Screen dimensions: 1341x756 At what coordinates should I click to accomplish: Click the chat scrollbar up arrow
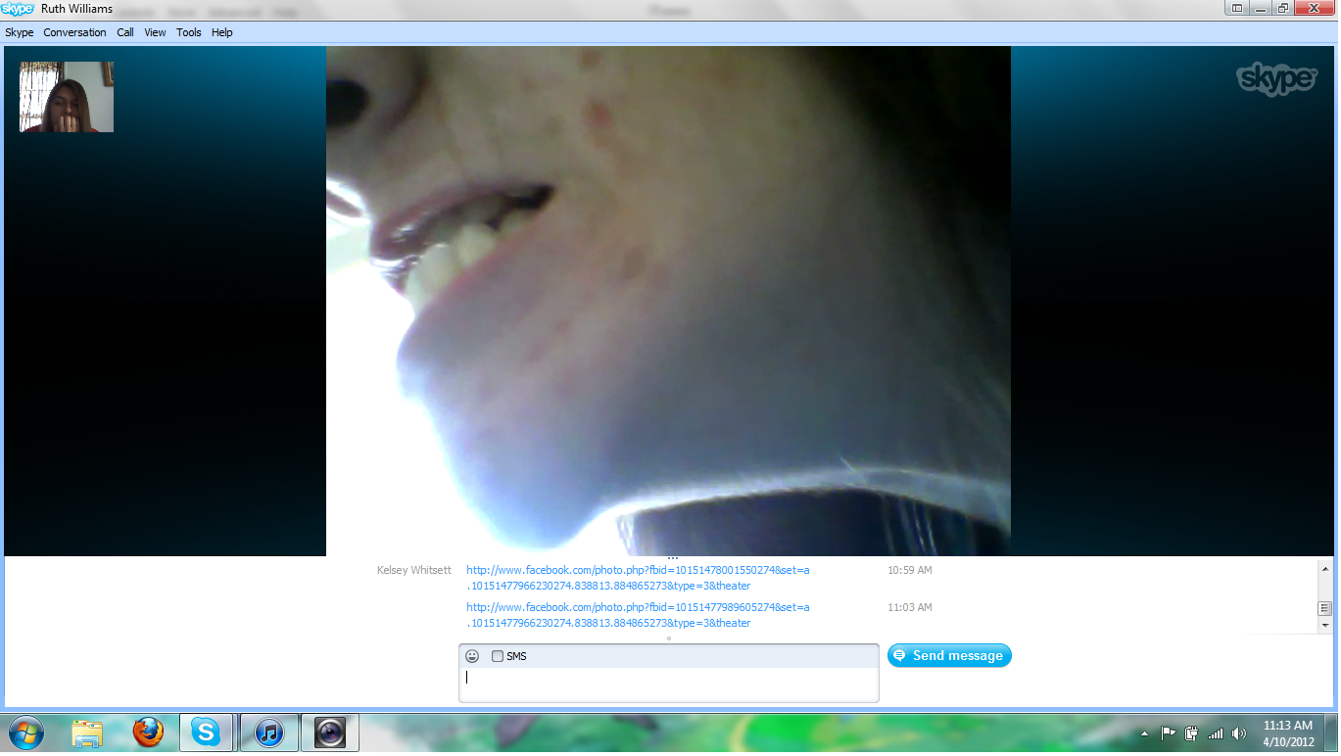[x=1325, y=568]
